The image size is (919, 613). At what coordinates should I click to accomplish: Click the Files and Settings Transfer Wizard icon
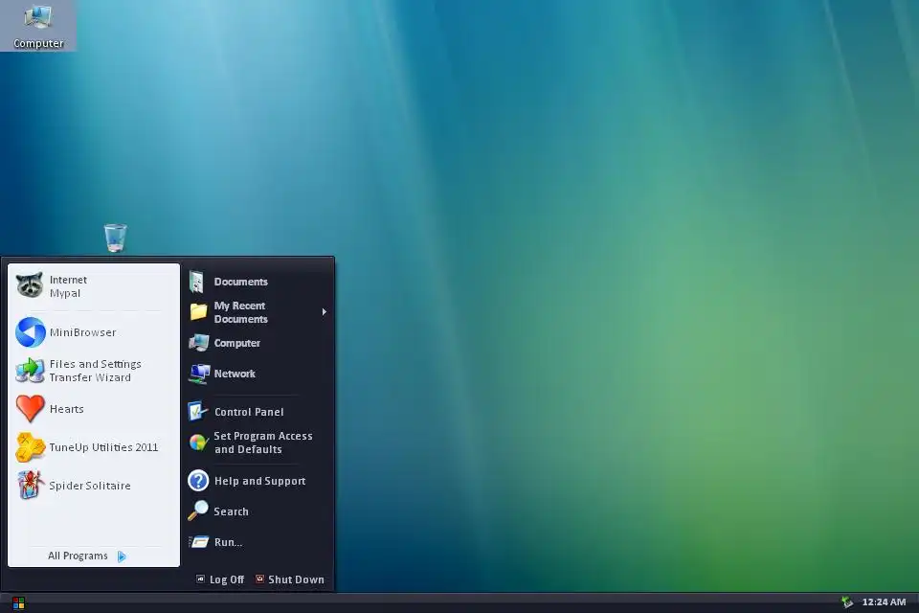pos(30,370)
